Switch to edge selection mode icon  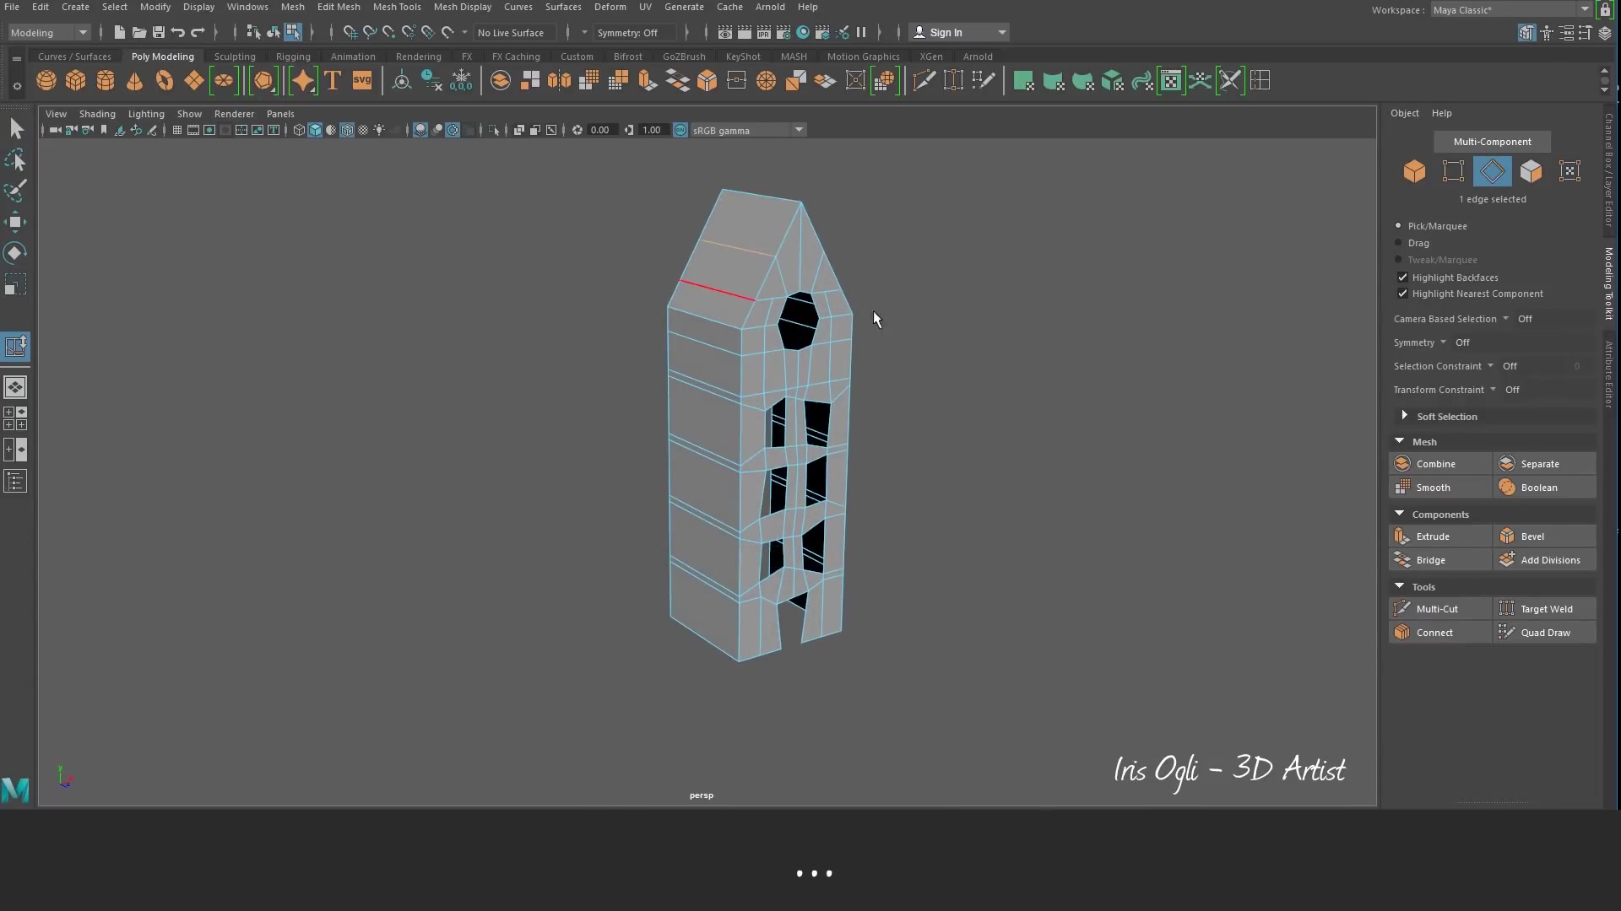tap(1492, 171)
